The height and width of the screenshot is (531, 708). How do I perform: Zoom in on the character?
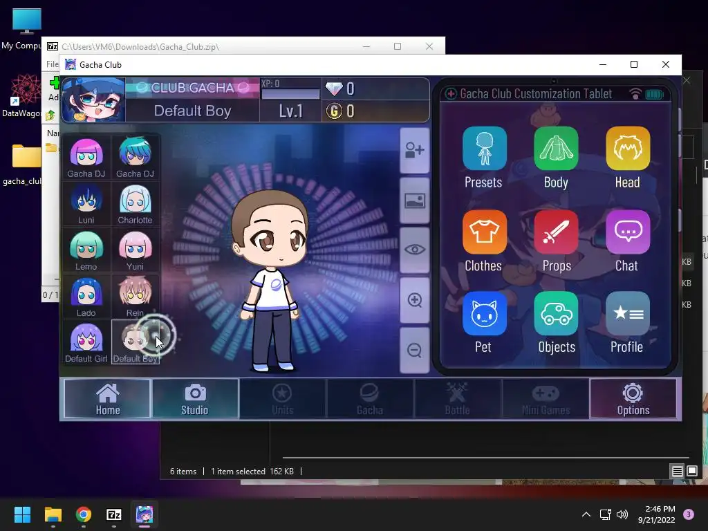pyautogui.click(x=415, y=300)
